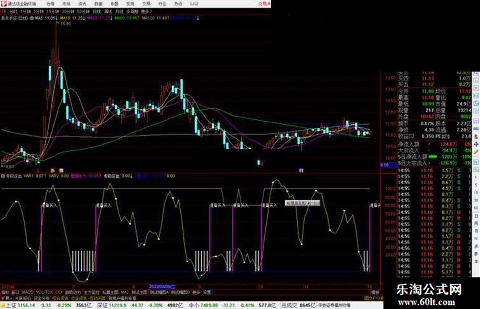Switch to 60-minute period in right sidebar
Screen dimensions: 480x309
coord(476,208)
